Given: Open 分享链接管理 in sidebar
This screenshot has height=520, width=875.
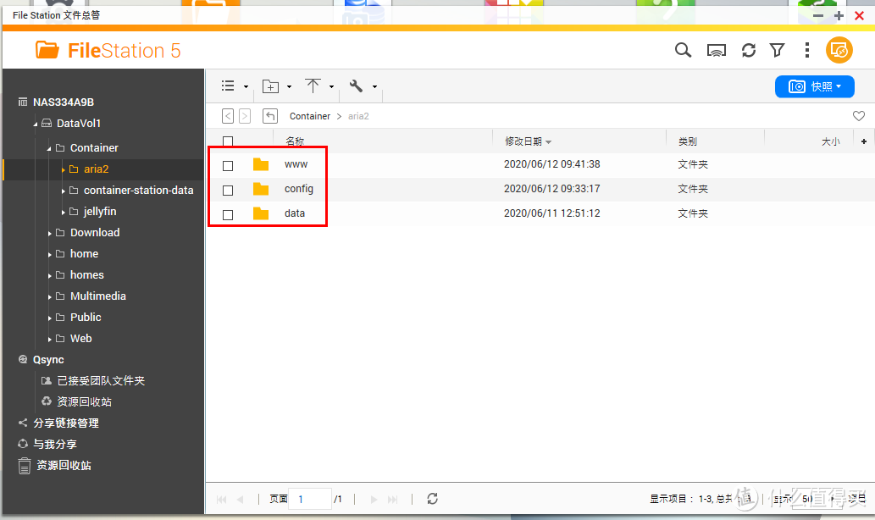Looking at the screenshot, I should pyautogui.click(x=66, y=423).
